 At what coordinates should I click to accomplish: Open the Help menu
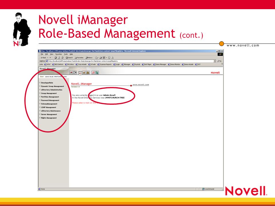[71, 54]
